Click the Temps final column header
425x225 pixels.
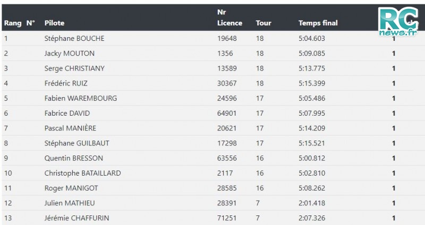click(x=318, y=23)
